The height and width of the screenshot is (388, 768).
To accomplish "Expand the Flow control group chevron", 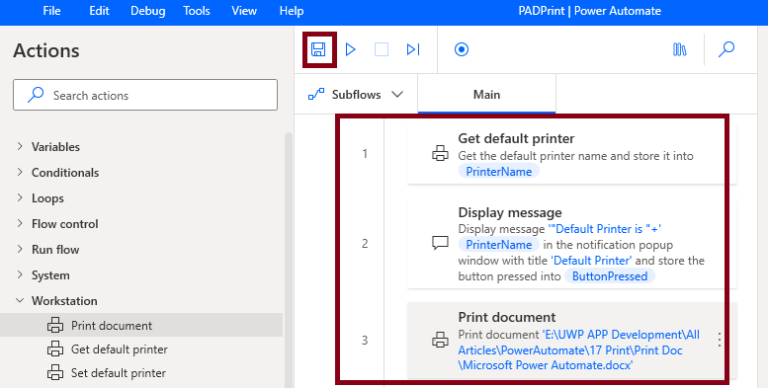I will 20,223.
